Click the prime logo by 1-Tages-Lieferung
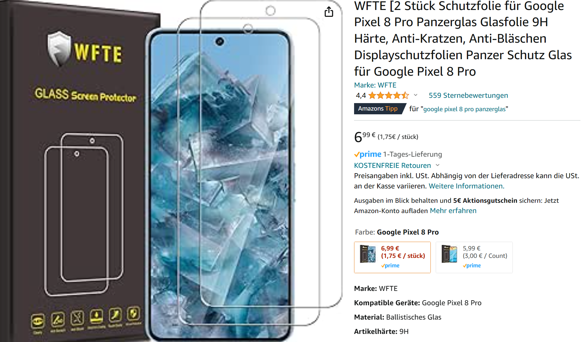The image size is (581, 342). [368, 154]
